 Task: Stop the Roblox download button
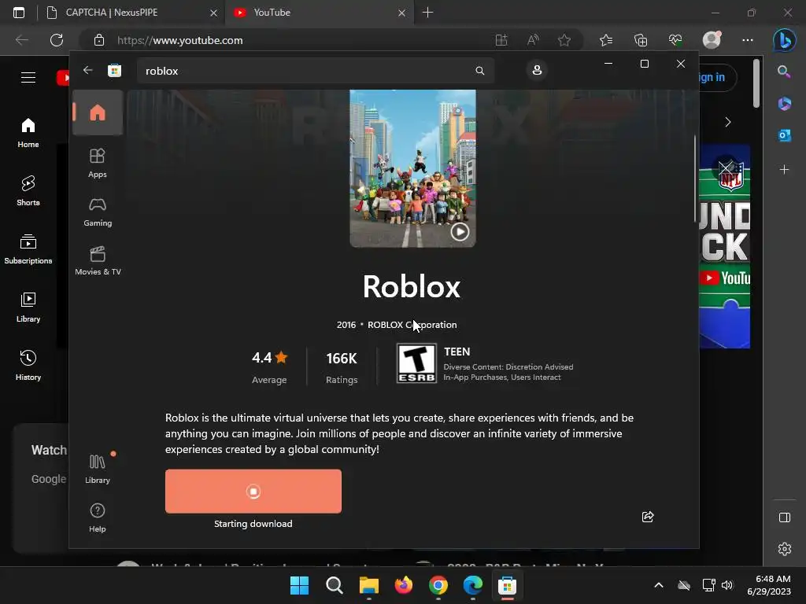tap(253, 491)
